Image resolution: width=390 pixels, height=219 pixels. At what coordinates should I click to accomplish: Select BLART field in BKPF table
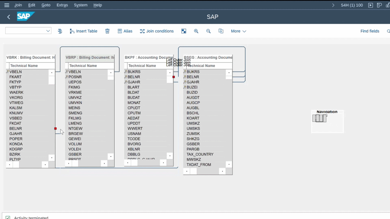pyautogui.click(x=133, y=87)
